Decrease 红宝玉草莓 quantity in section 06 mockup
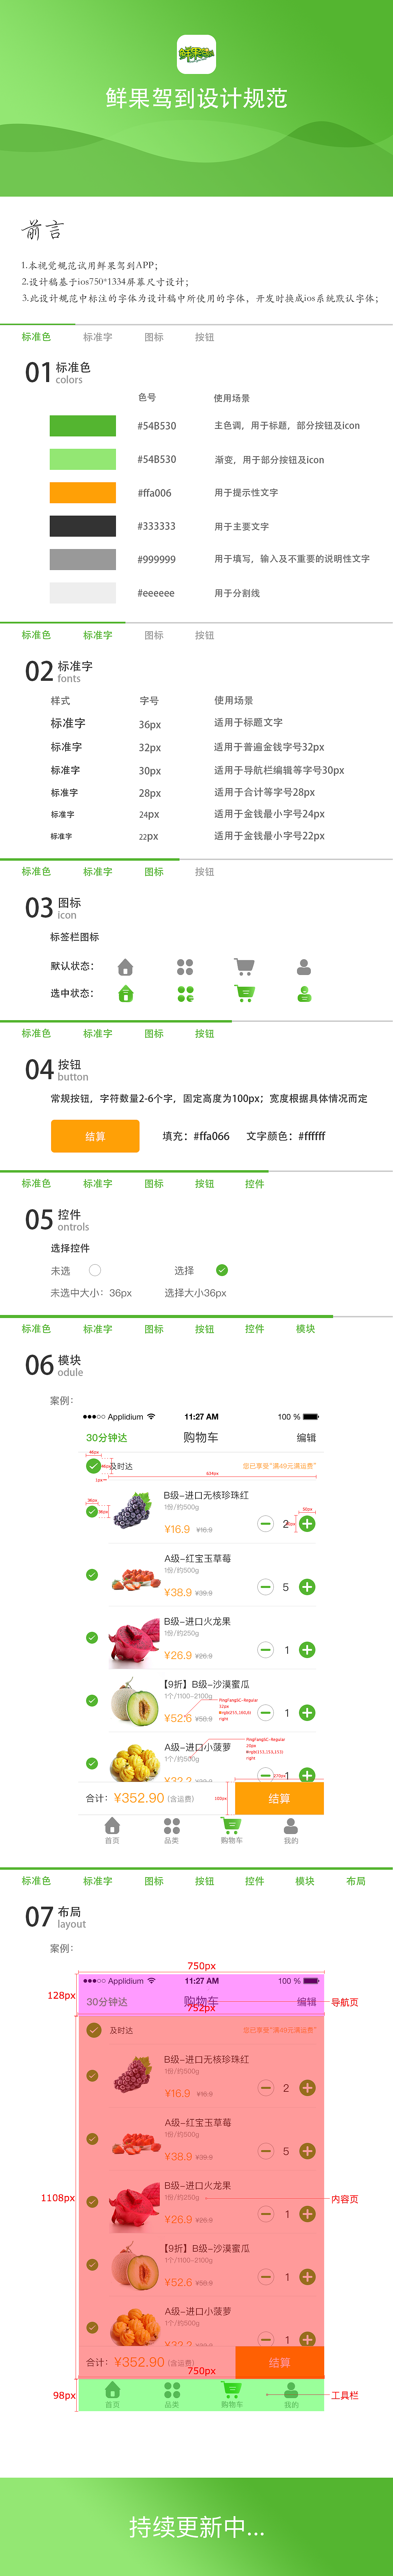This screenshot has width=393, height=2576. pyautogui.click(x=265, y=1587)
